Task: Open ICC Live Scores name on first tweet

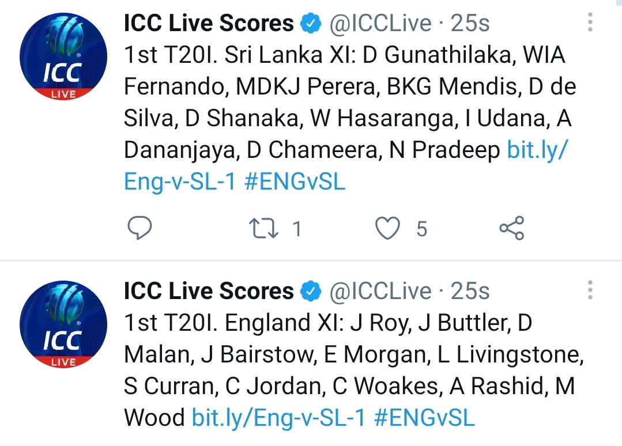Action: (209, 23)
